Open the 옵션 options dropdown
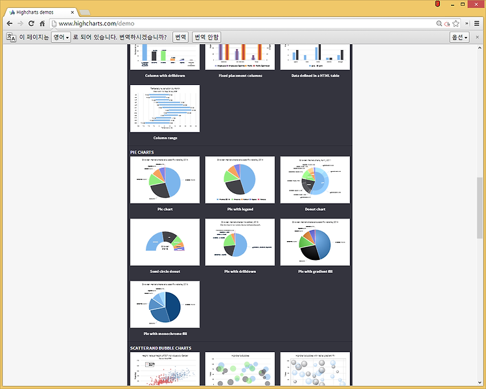 (459, 37)
